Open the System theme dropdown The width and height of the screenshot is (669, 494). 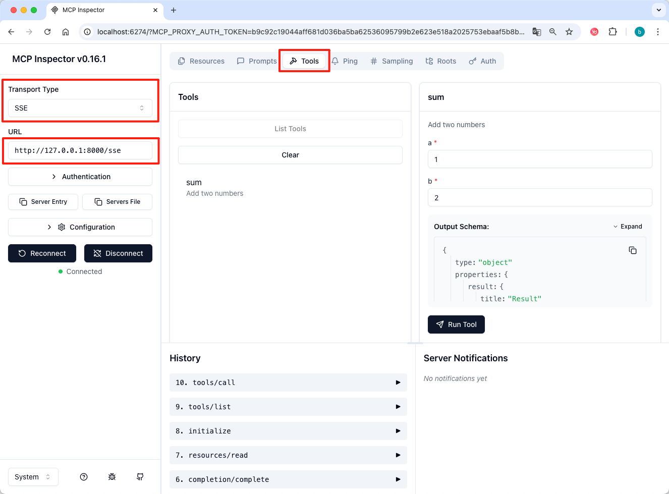(33, 477)
